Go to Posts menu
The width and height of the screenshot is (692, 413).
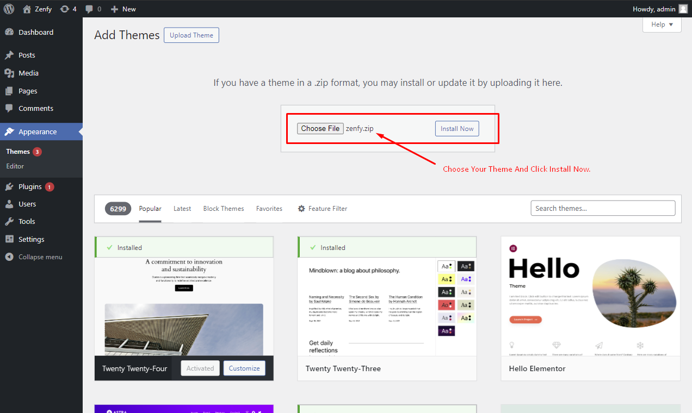point(41,55)
